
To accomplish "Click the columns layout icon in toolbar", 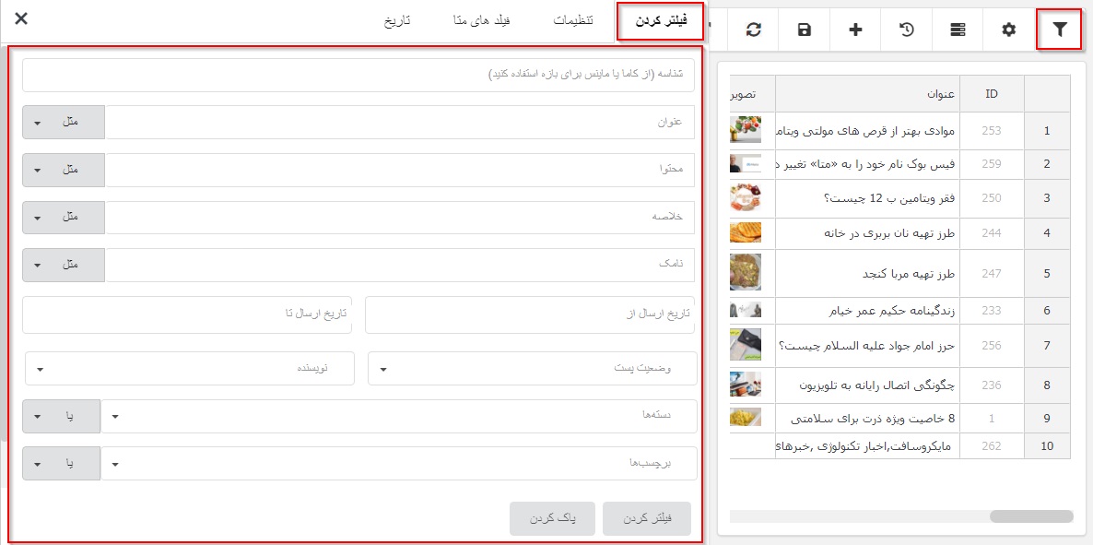I will point(958,30).
